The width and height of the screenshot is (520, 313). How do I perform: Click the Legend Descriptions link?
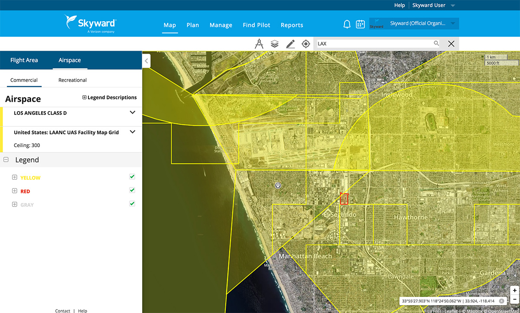point(110,97)
